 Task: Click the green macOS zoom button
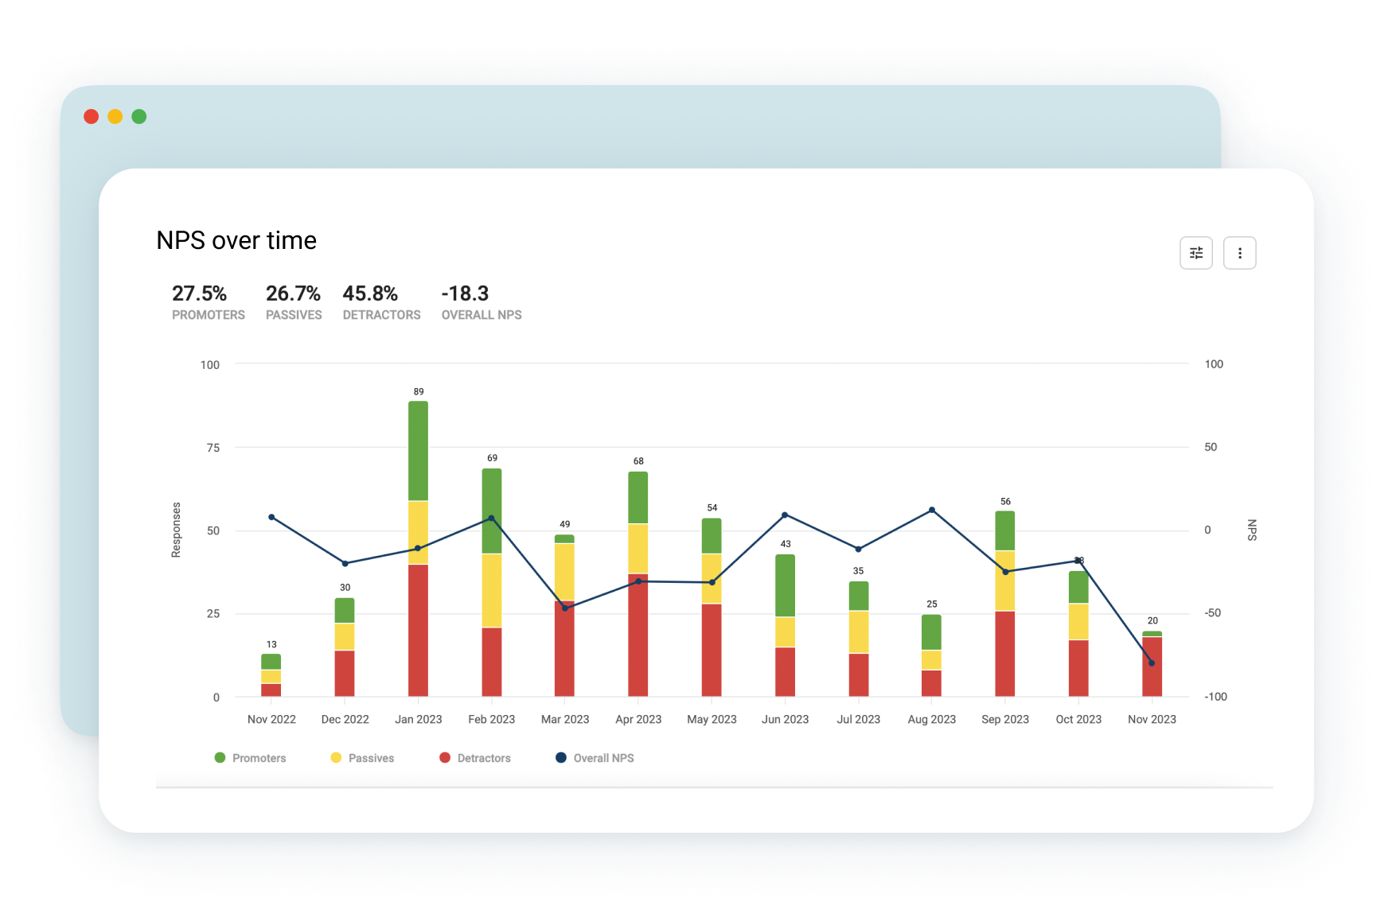coord(138,116)
